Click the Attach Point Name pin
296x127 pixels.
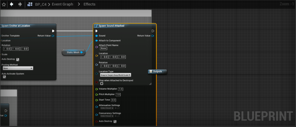96,47
